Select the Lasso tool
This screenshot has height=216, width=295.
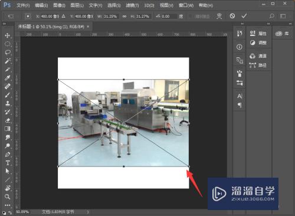tap(8, 53)
